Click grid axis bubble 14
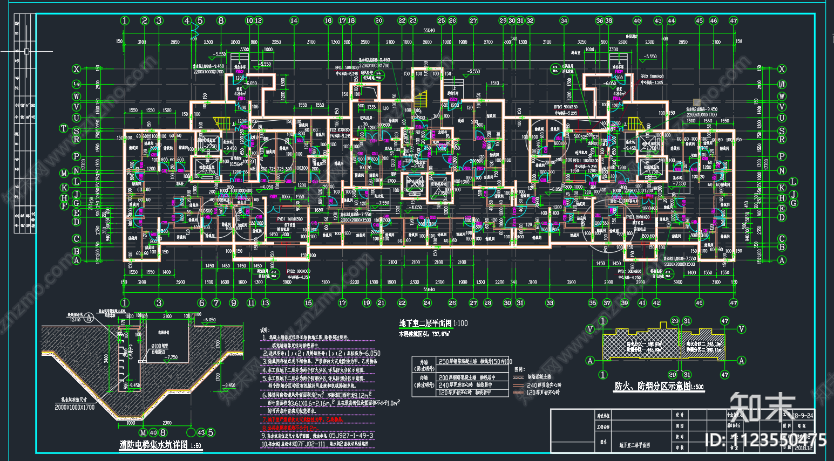Screen dimensions: 834x461 coord(294,20)
